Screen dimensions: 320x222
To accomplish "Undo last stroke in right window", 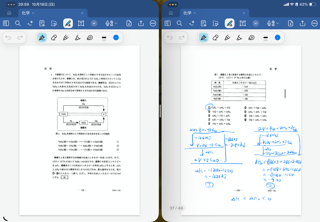I will 170,38.
